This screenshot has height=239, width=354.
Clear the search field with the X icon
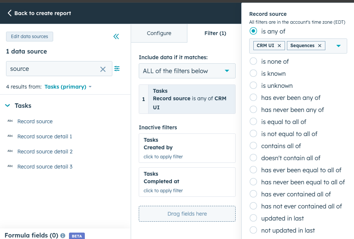point(103,68)
